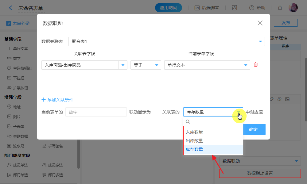Expand the 数据关联表 dropdown
Image resolution: width=307 pixels, height=184 pixels.
tap(260, 41)
